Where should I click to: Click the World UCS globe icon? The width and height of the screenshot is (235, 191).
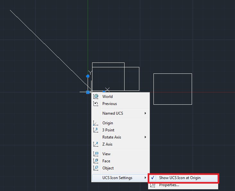tap(96, 96)
